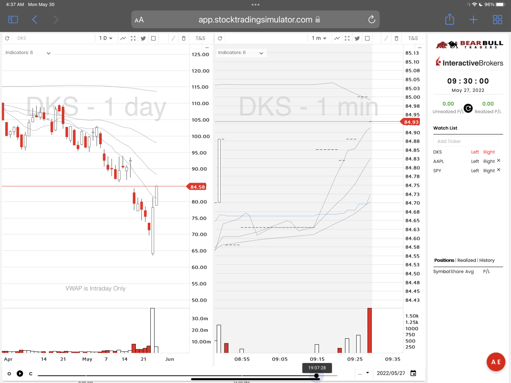Viewport: 511px width, 383px height.
Task: Open the 1 m timeframe dropdown
Action: [x=319, y=38]
